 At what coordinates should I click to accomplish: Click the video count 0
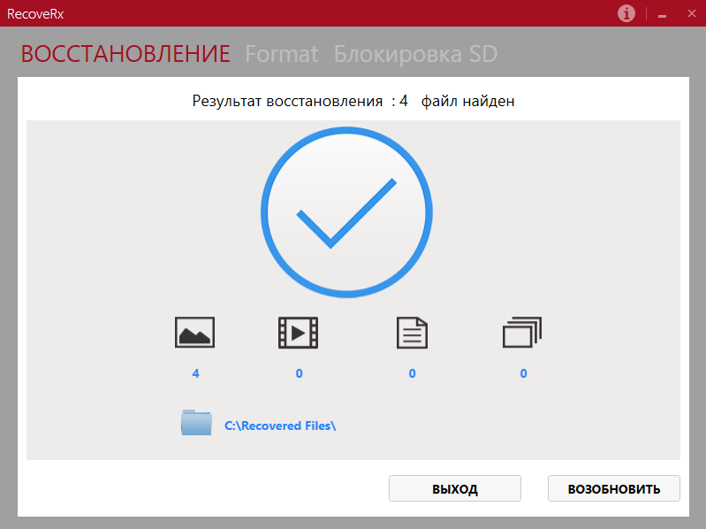click(x=299, y=373)
